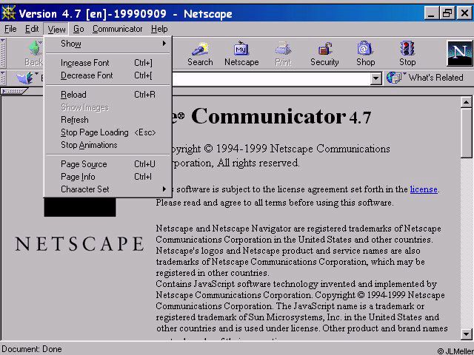Viewport: 474px width, 355px height.
Task: Open the Go menu
Action: click(x=79, y=29)
